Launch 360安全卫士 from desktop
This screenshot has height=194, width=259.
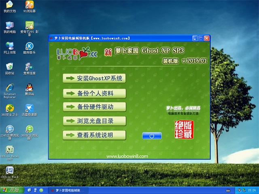pos(9,108)
